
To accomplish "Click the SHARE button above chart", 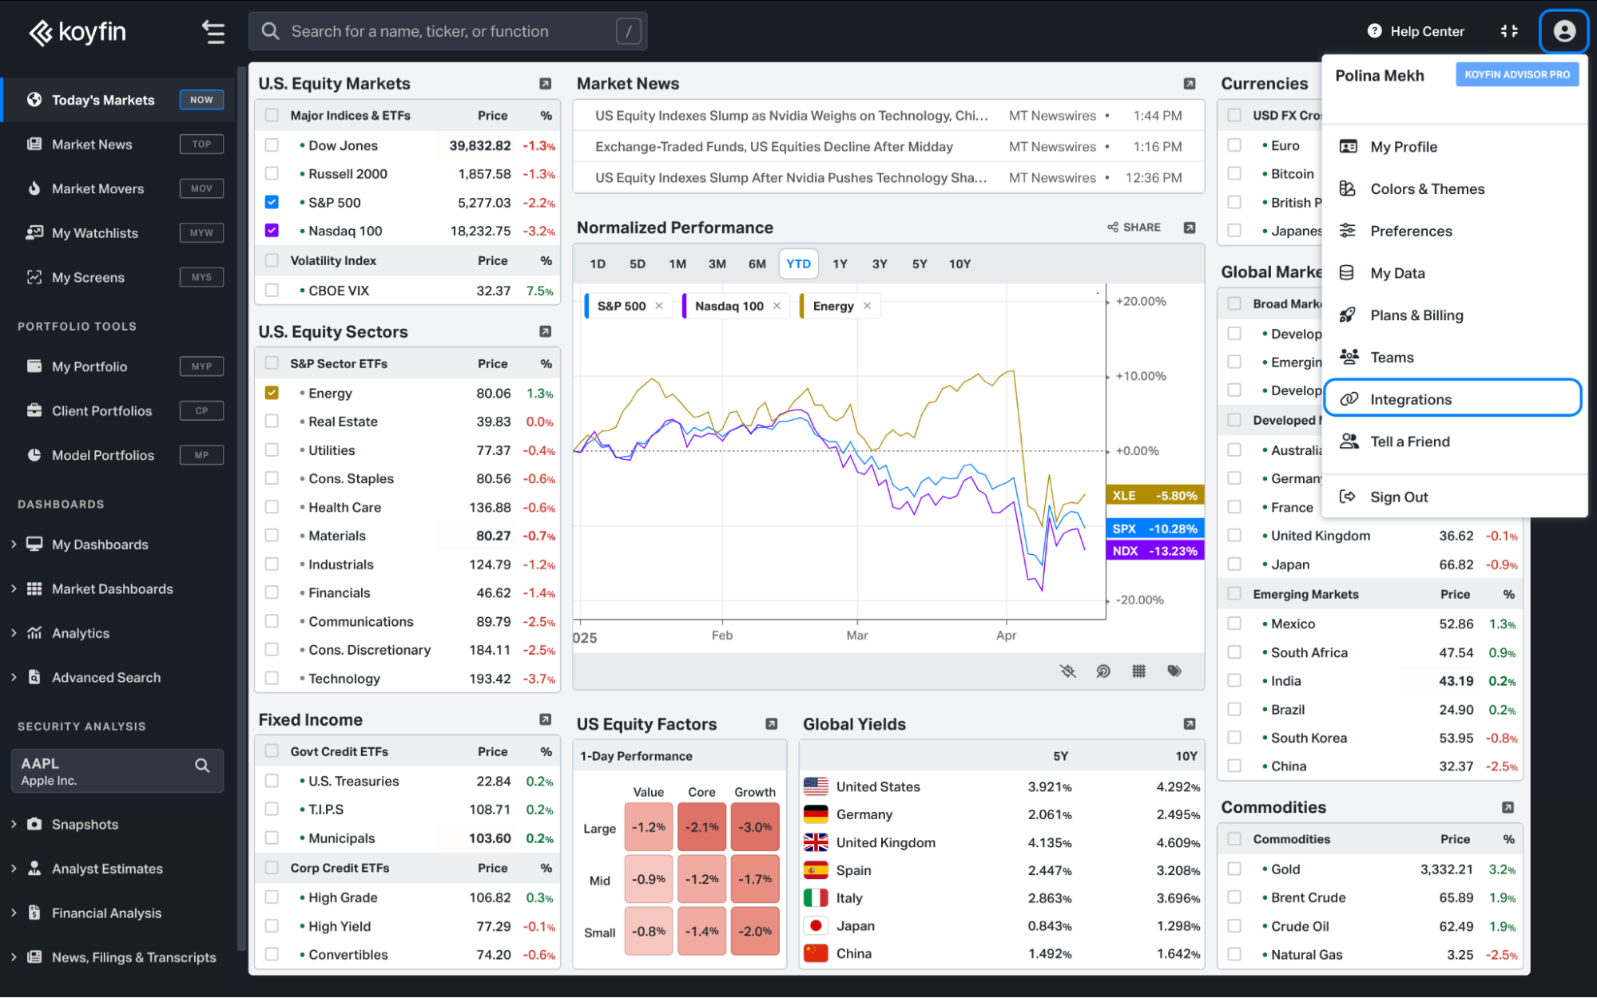I will point(1134,228).
